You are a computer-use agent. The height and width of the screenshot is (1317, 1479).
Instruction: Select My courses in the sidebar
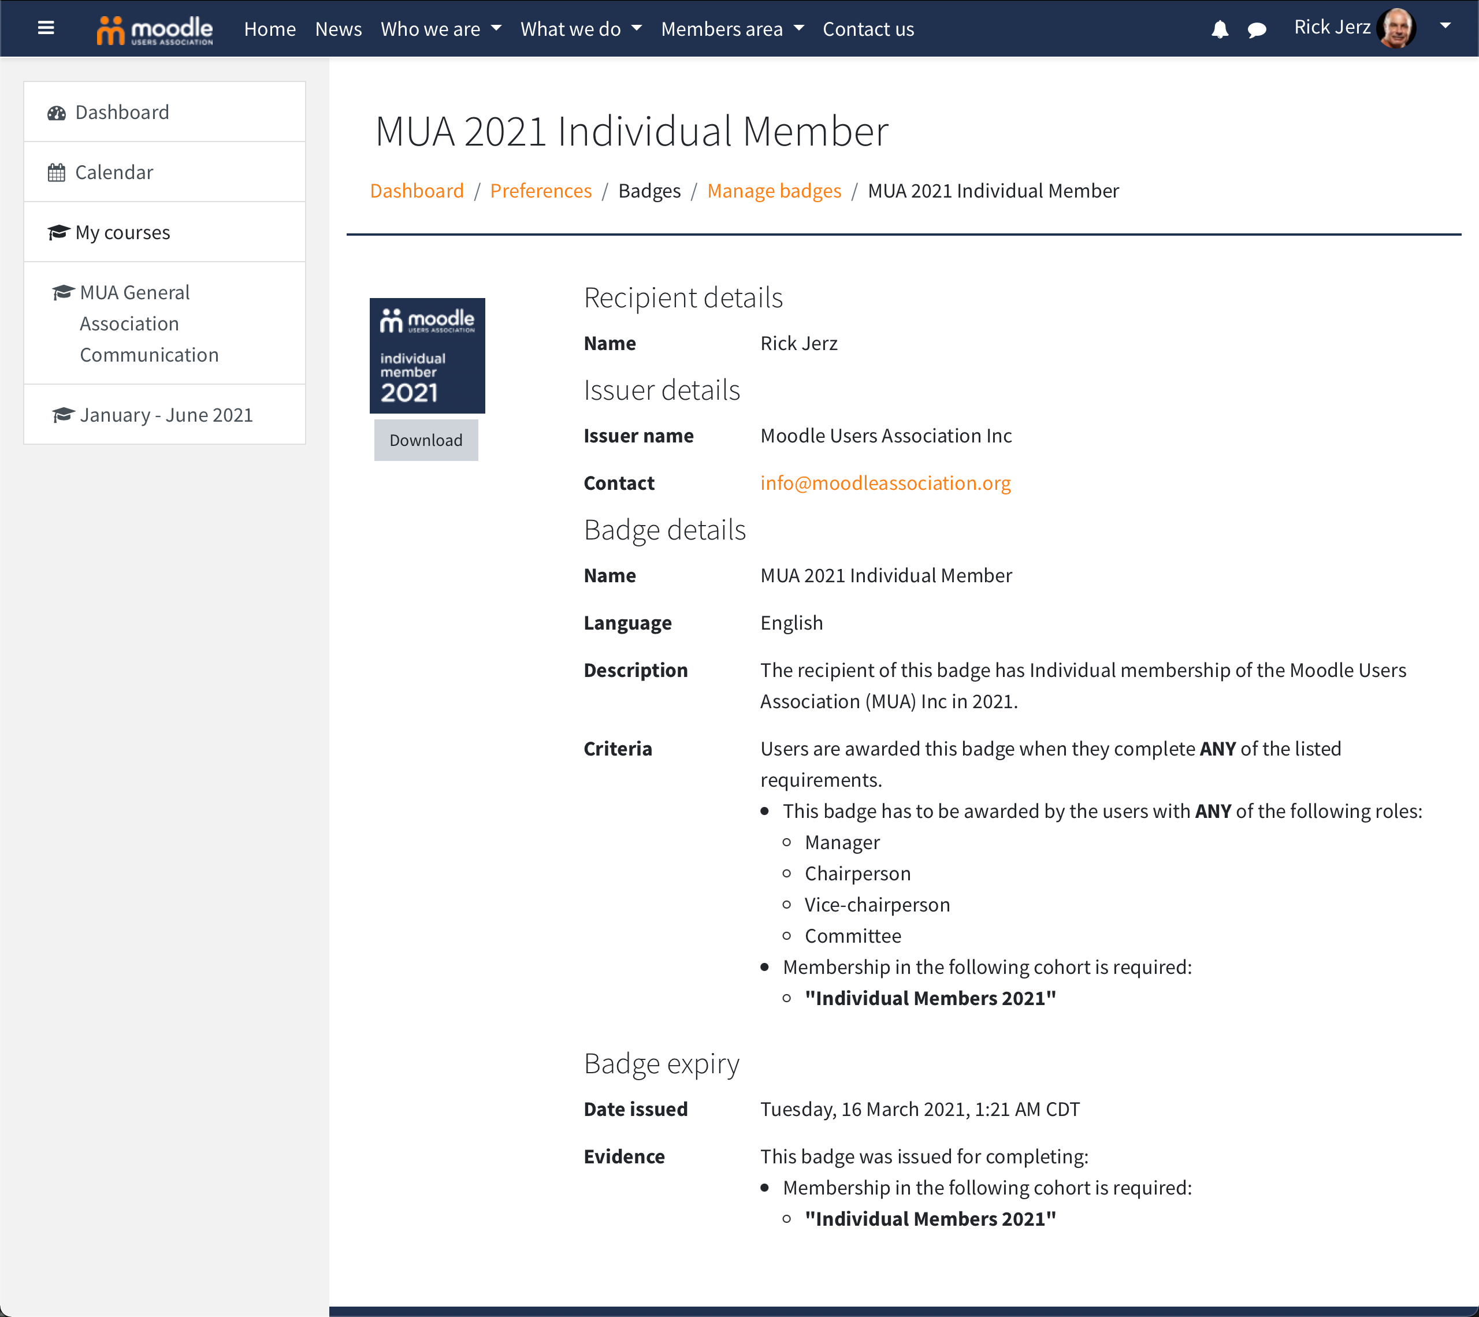[x=165, y=232]
